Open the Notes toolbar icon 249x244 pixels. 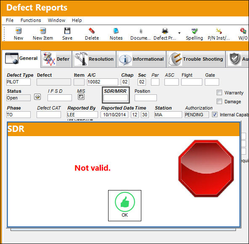click(116, 31)
